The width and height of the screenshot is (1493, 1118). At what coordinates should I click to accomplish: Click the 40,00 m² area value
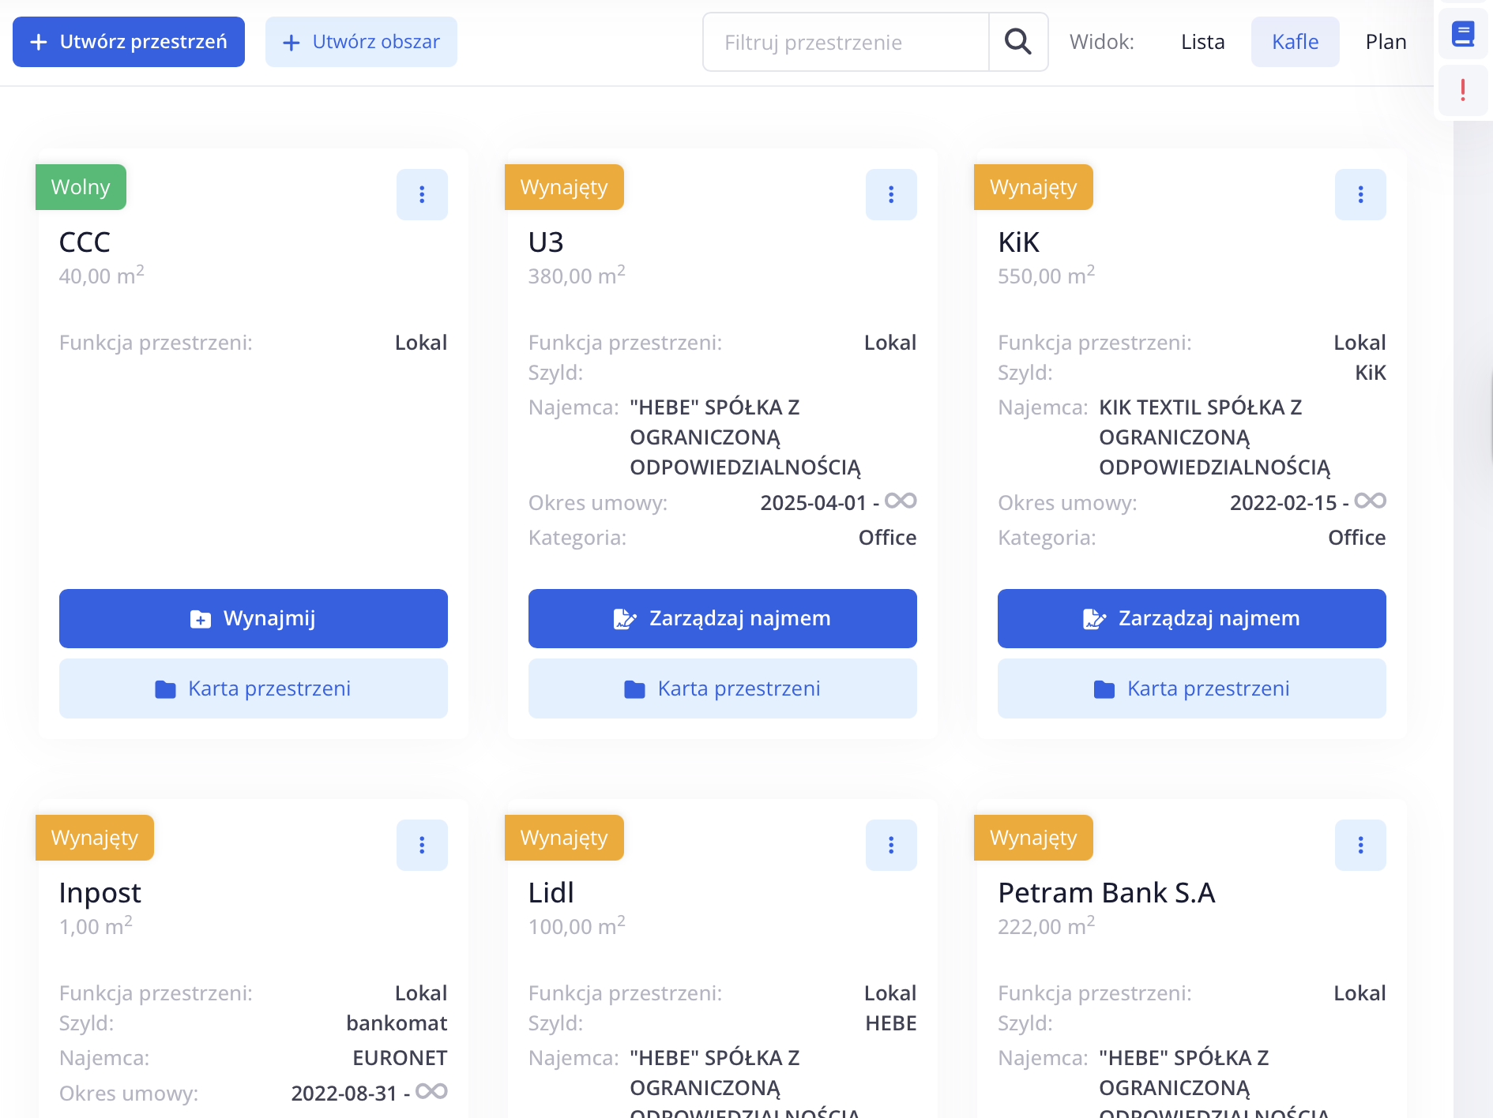pyautogui.click(x=101, y=275)
